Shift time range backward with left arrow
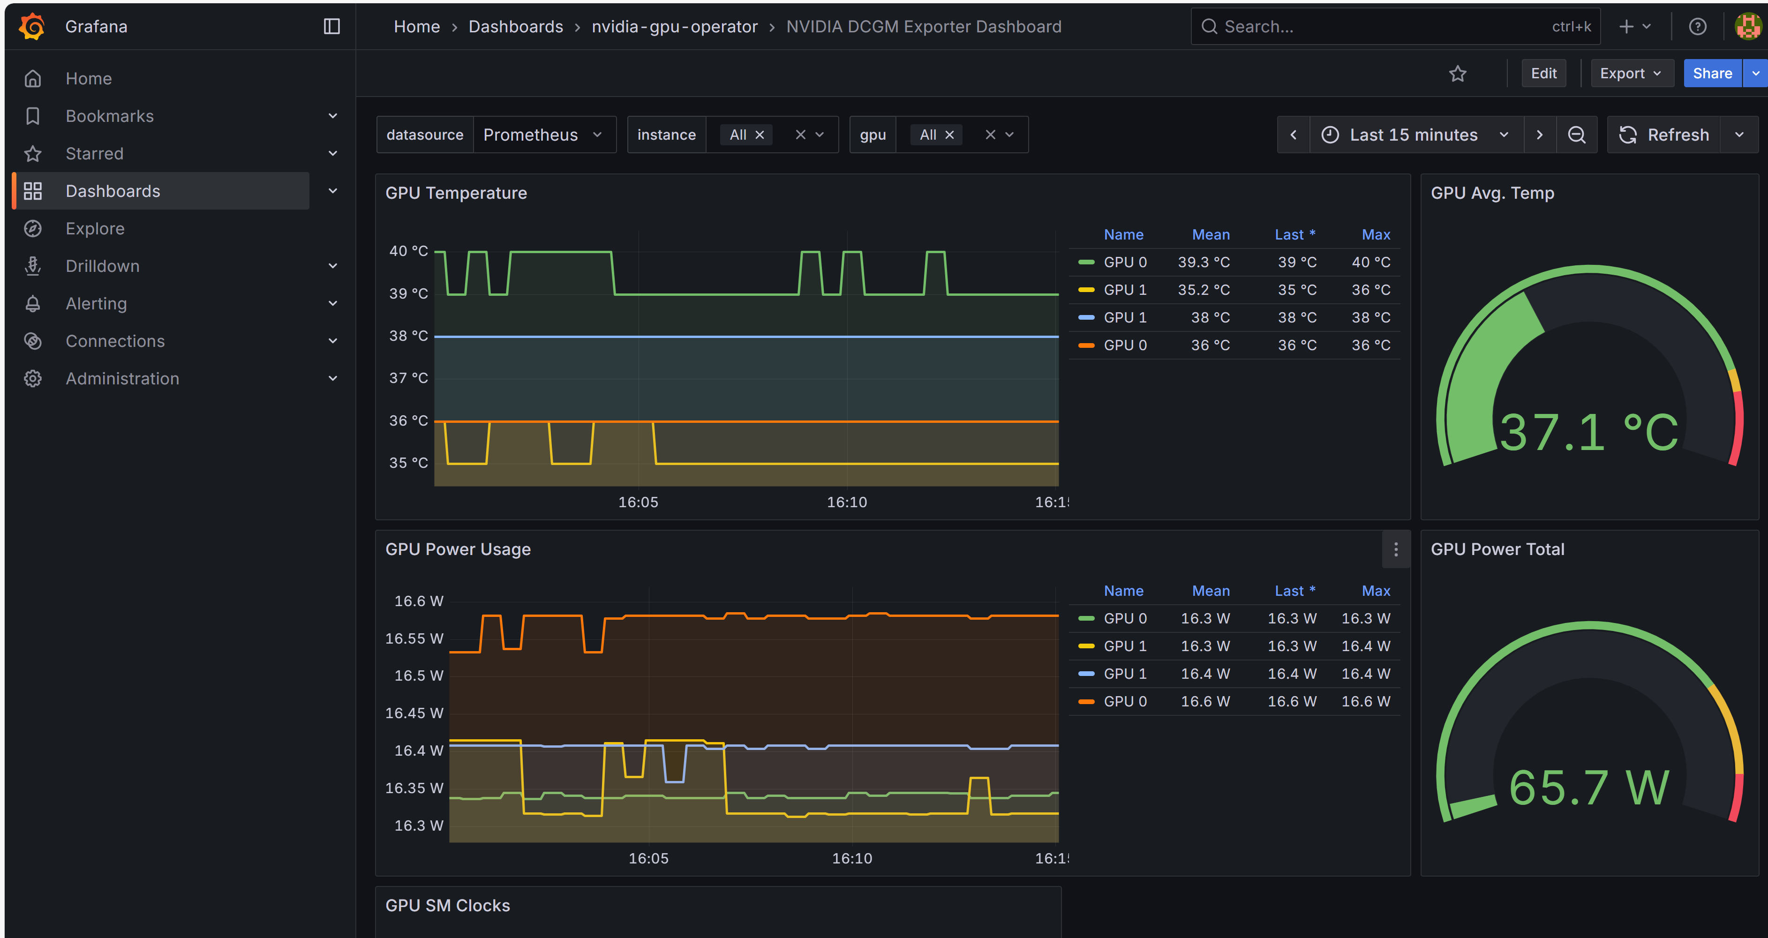1768x938 pixels. click(x=1293, y=135)
